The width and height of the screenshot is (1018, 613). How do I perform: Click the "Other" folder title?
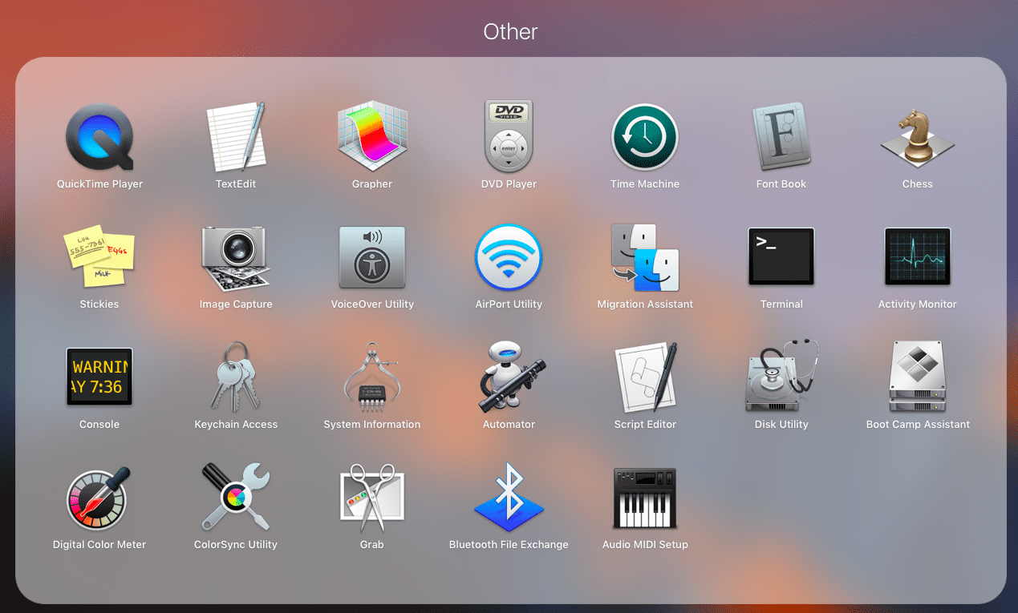pos(510,32)
